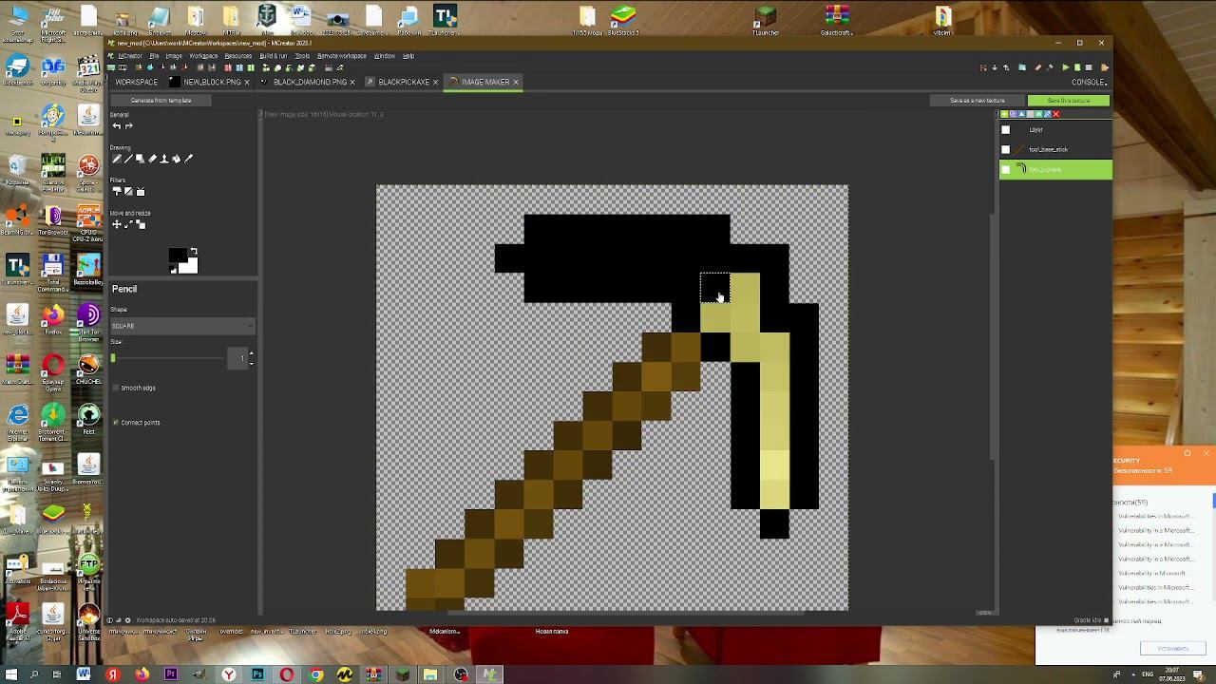Click the foreground black color swatch
1216x684 pixels.
click(178, 256)
